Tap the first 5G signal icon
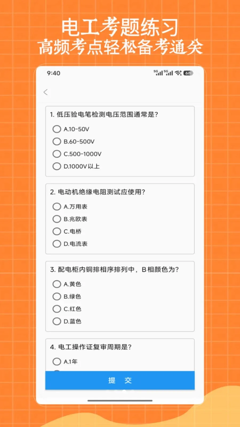The image size is (240, 427). 158,73
